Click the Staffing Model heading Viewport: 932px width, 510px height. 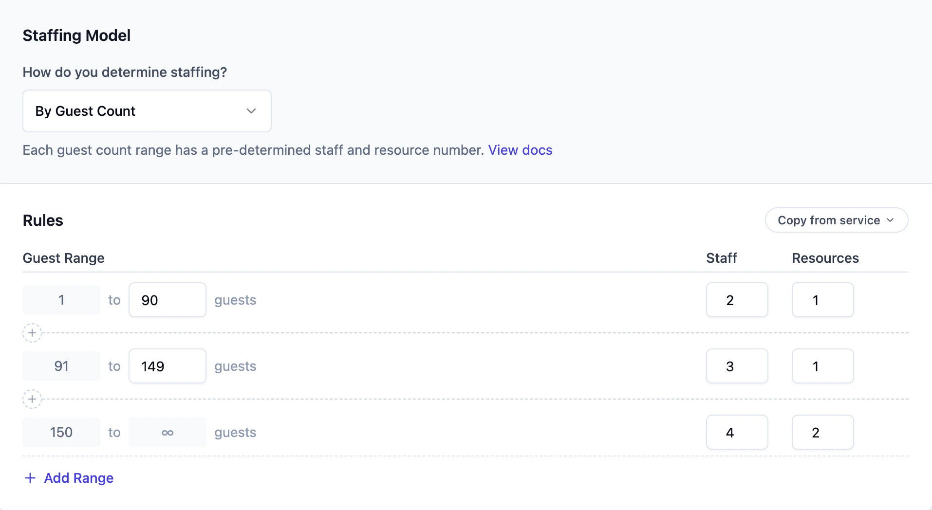tap(76, 35)
